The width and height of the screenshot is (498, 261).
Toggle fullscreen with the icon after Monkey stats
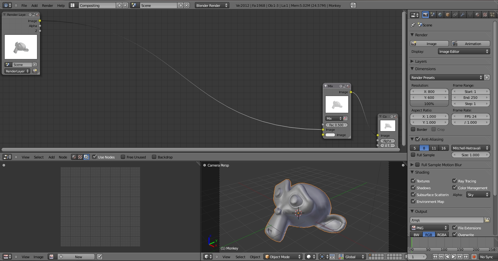(353, 5)
